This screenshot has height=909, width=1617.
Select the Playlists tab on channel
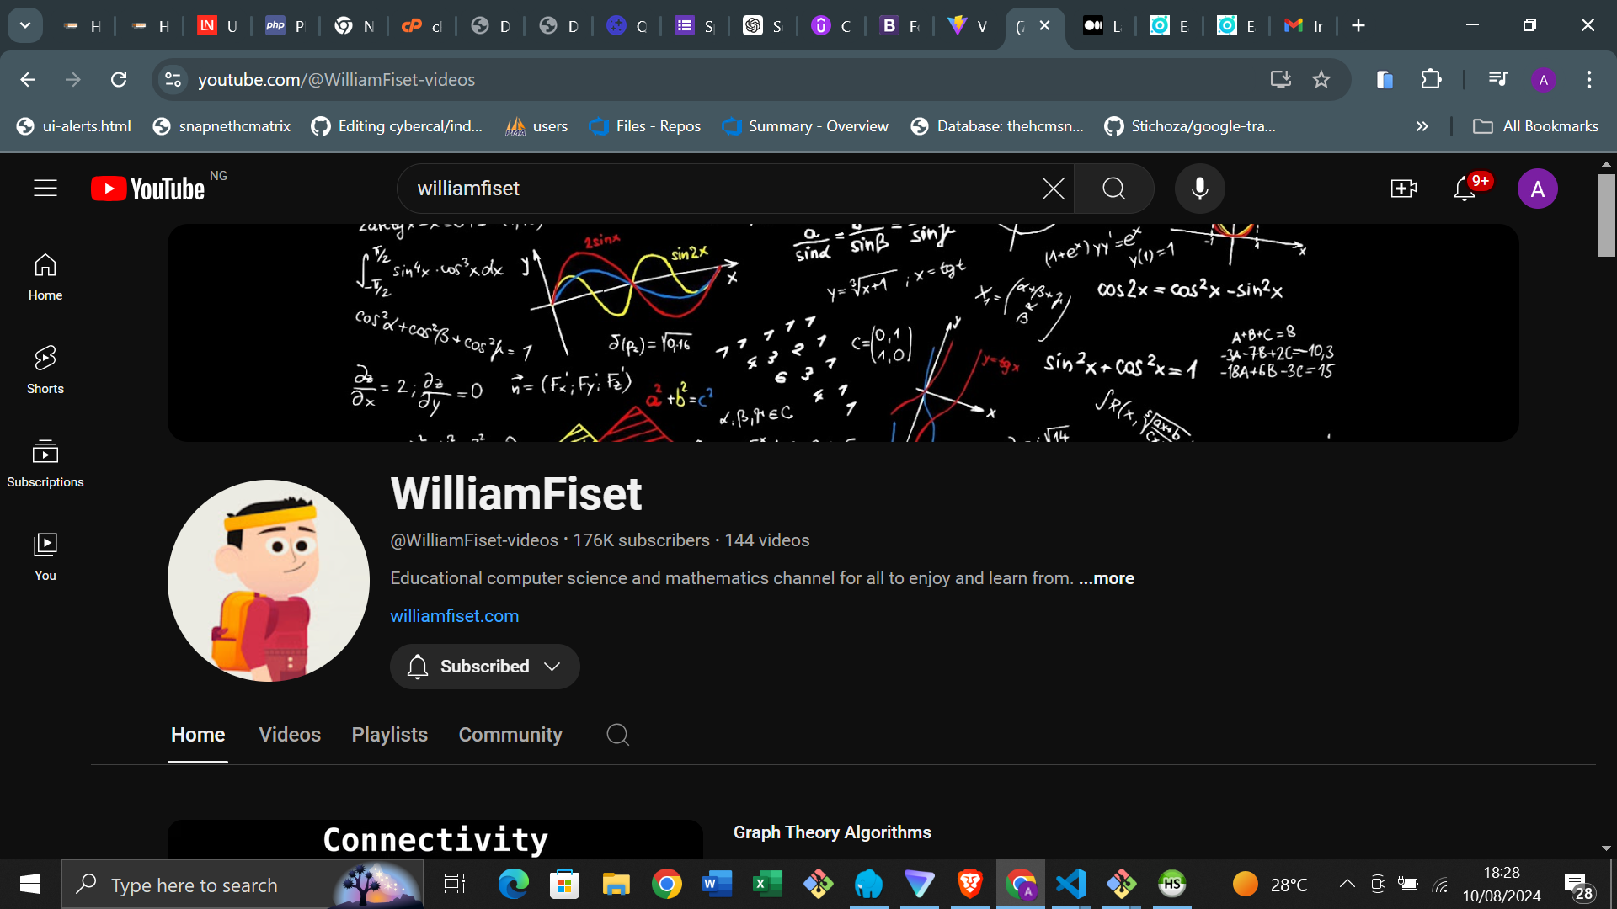tap(389, 734)
